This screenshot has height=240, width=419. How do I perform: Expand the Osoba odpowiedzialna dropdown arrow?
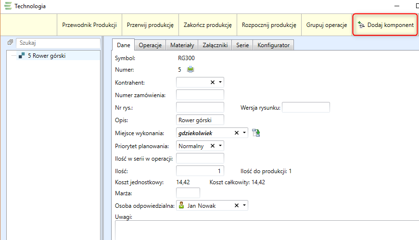click(244, 205)
